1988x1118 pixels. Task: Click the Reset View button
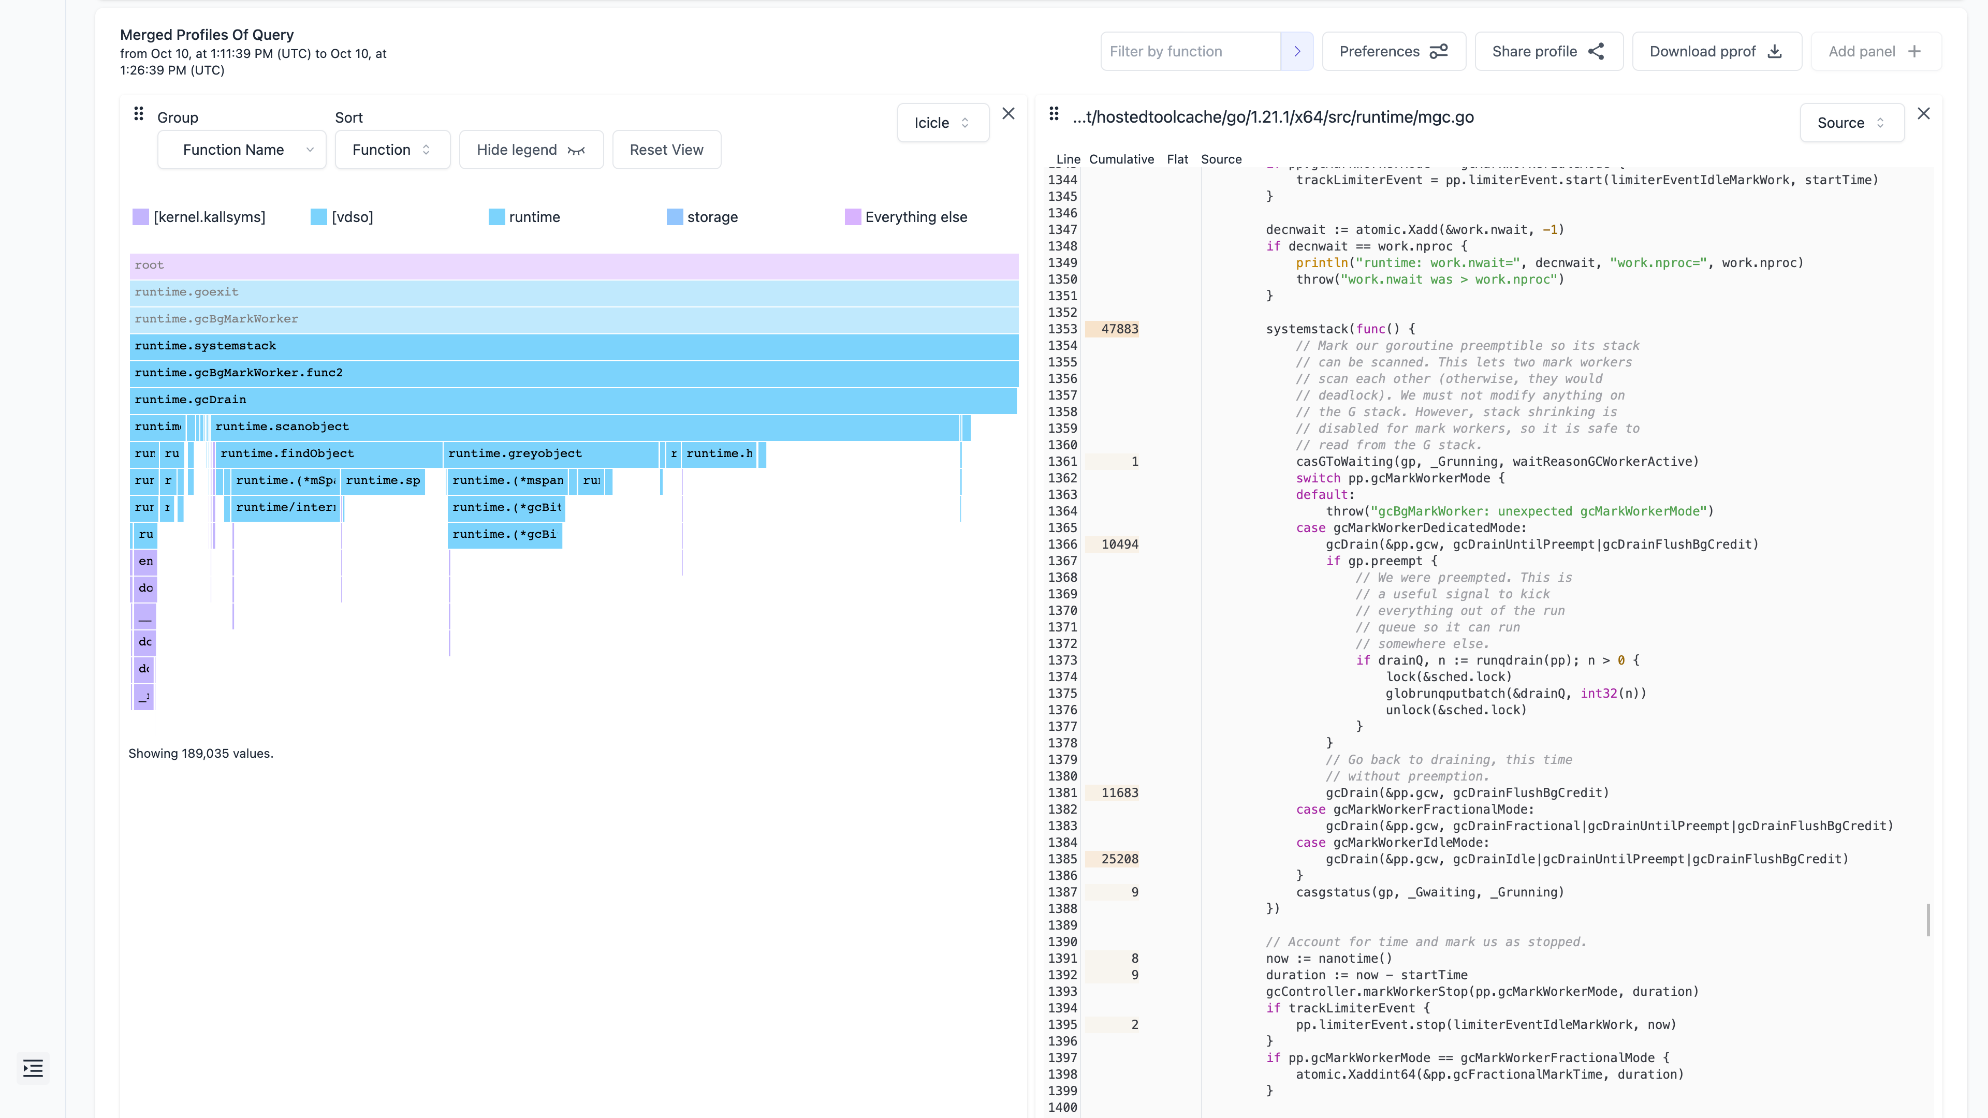coord(666,150)
